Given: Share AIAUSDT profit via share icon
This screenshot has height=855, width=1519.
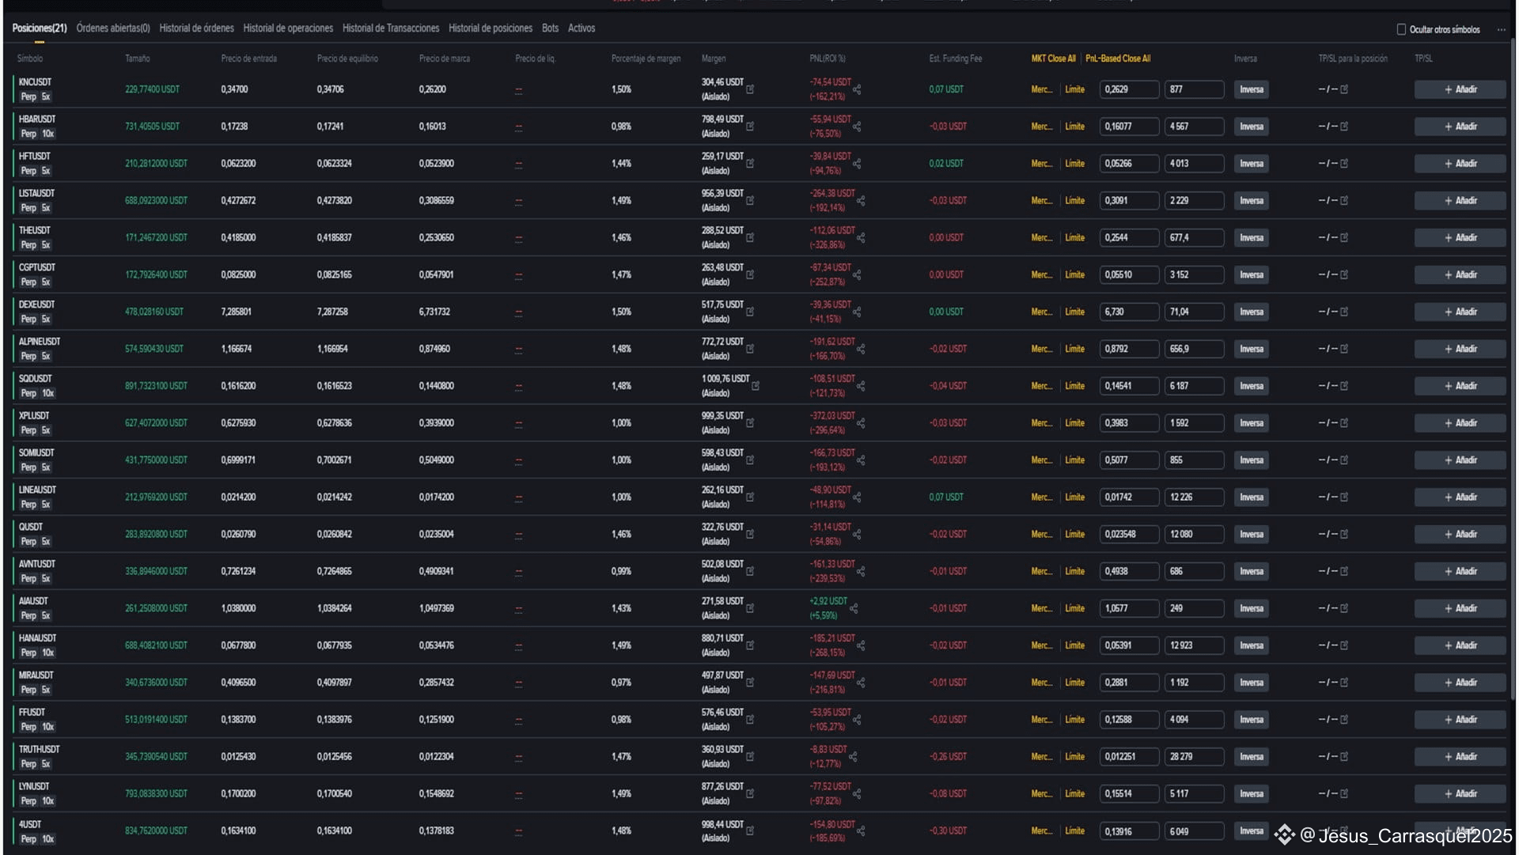Looking at the screenshot, I should (x=854, y=608).
